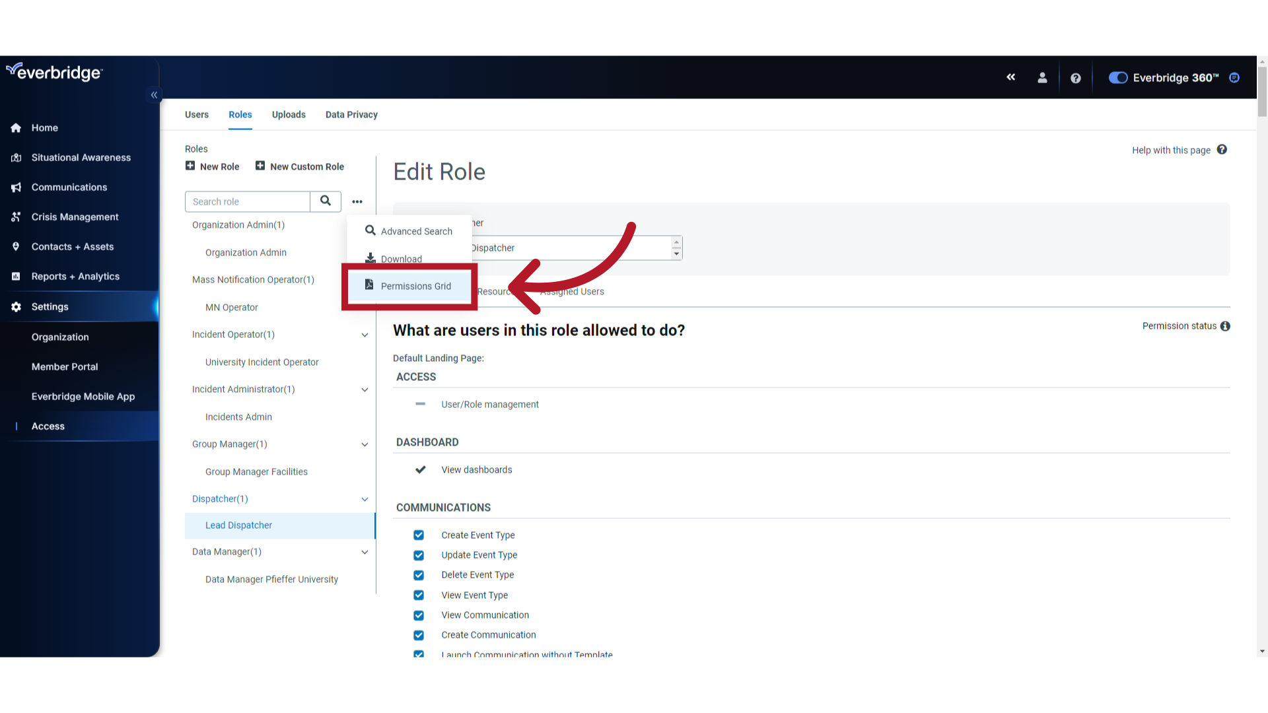1268x713 pixels.
Task: Click the search magnifier icon
Action: [x=325, y=200]
